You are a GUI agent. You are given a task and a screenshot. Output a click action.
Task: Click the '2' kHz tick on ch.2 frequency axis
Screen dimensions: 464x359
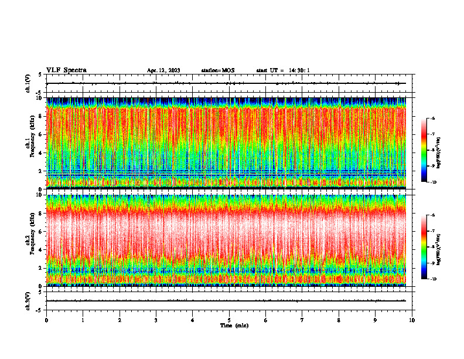41,268
